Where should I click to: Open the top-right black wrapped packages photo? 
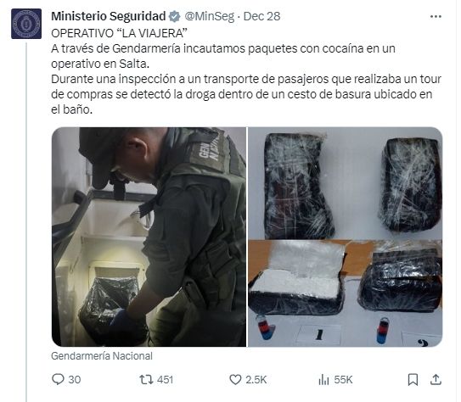346,183
